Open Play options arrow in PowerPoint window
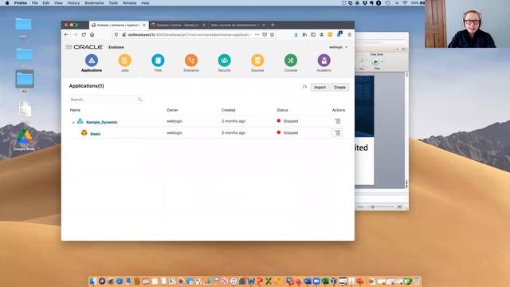The image size is (510, 287). click(382, 61)
